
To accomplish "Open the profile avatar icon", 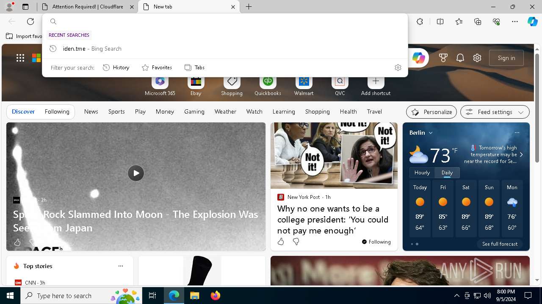I will click(9, 6).
